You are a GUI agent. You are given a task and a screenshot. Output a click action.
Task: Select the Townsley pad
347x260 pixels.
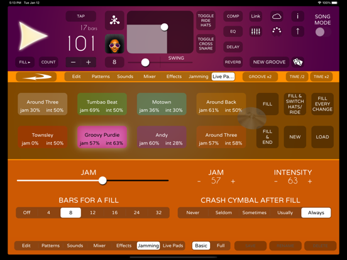tap(43, 137)
